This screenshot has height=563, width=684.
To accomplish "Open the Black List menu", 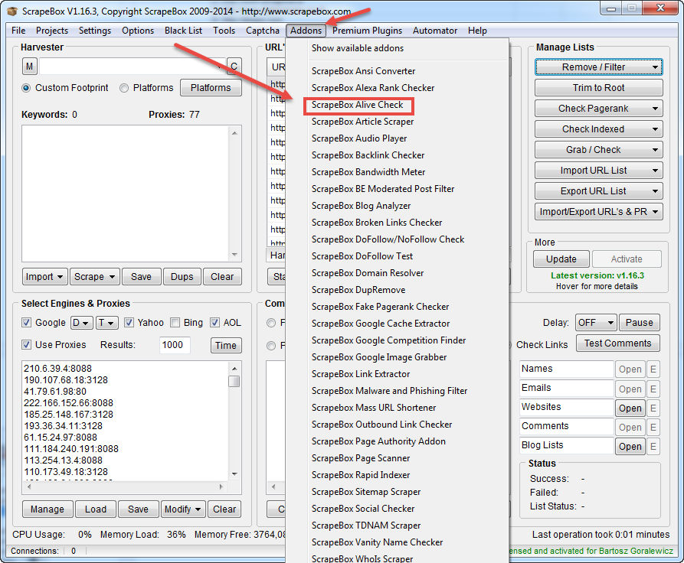I will click(x=183, y=31).
